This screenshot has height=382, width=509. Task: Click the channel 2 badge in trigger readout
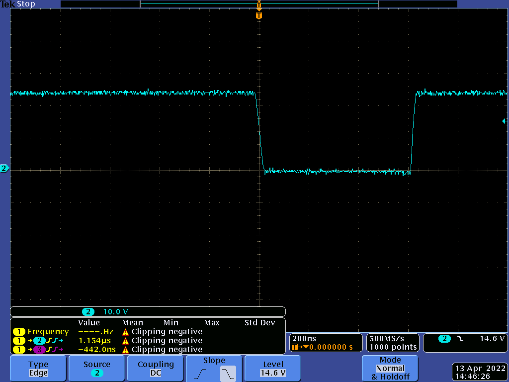pos(444,339)
